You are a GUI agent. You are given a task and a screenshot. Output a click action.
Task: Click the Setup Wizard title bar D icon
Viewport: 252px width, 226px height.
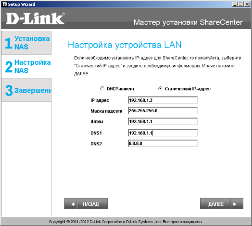coord(5,4)
